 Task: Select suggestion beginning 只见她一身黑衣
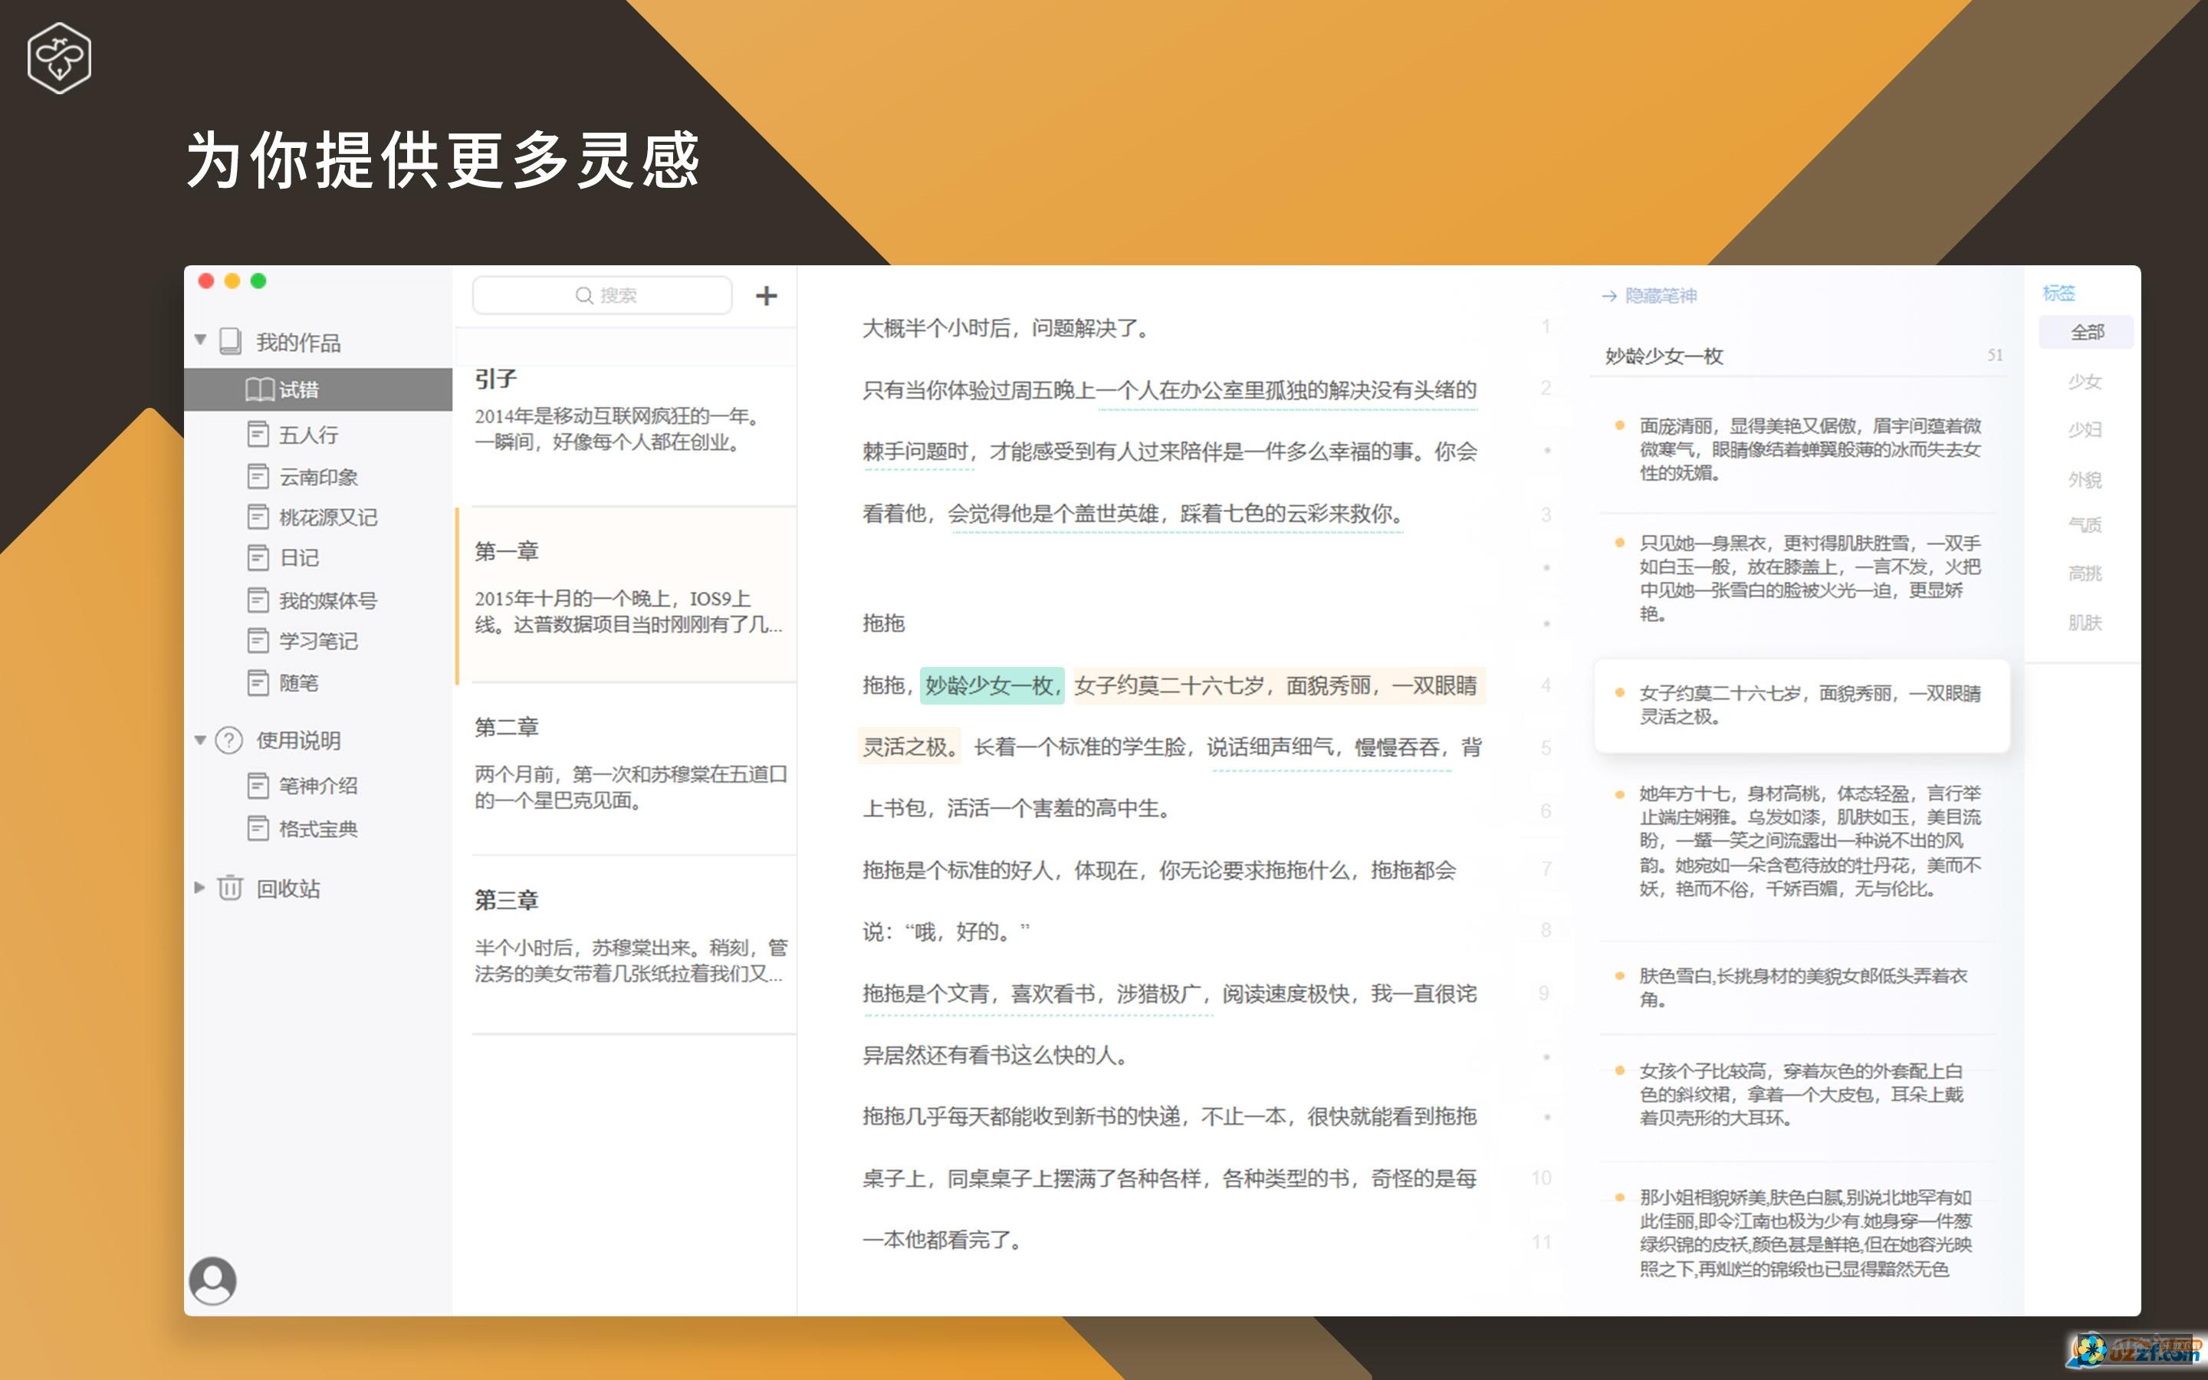(1809, 578)
